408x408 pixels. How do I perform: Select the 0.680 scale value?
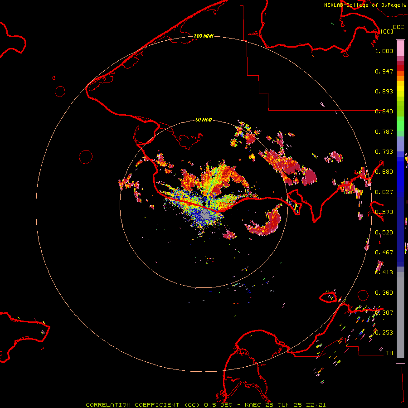point(384,172)
